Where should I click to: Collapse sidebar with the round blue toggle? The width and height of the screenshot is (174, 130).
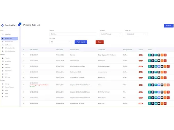click(x=19, y=25)
